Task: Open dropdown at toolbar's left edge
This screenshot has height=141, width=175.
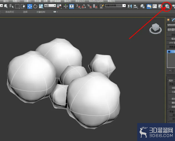Action: pyautogui.click(x=1, y=5)
